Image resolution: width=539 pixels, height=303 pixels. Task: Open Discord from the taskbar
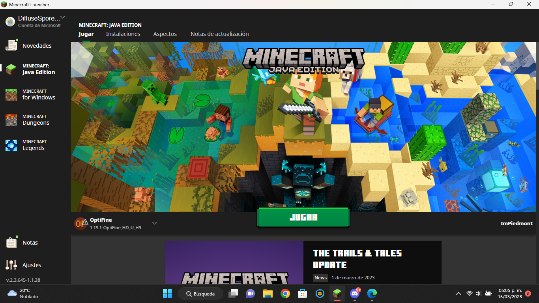(x=355, y=294)
